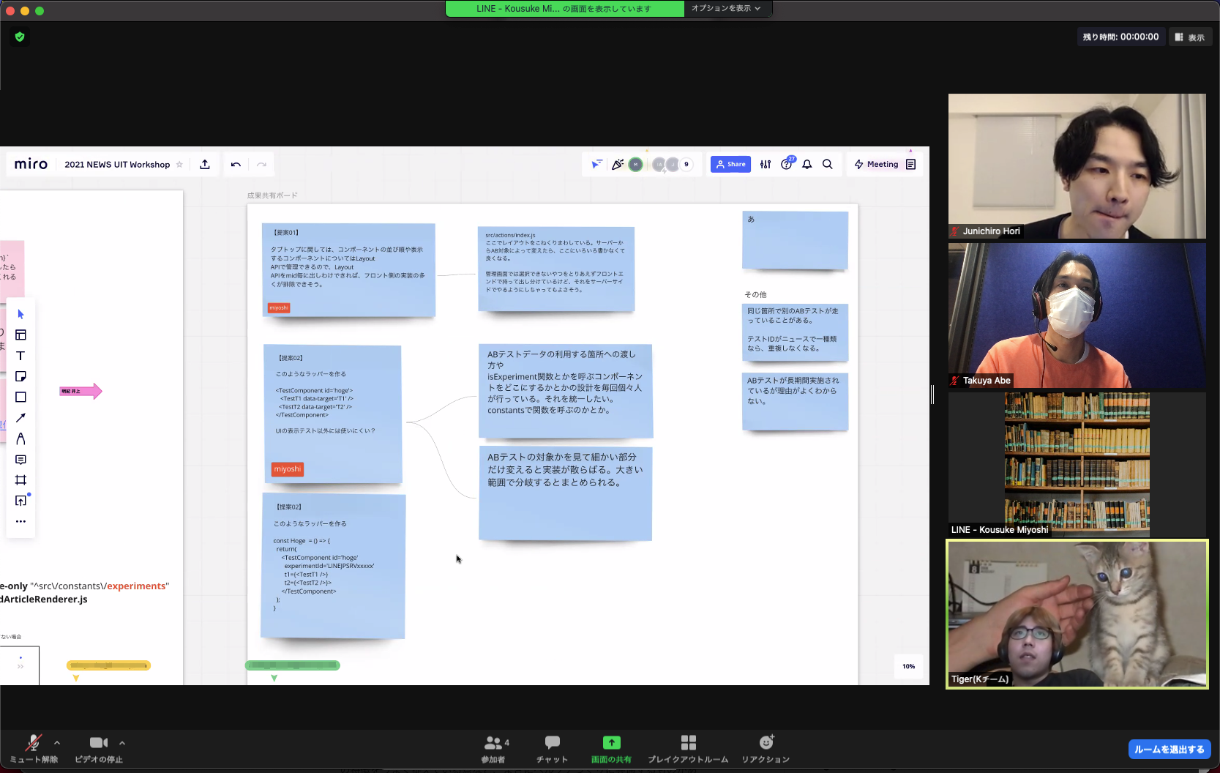Select the pen tool

pyautogui.click(x=20, y=438)
